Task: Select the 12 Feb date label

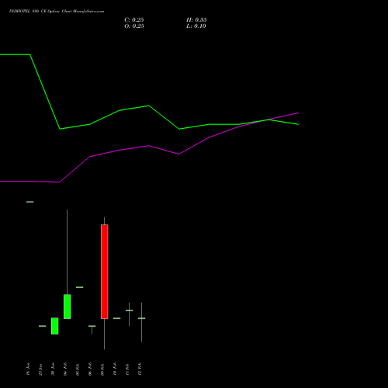Action: [140, 369]
